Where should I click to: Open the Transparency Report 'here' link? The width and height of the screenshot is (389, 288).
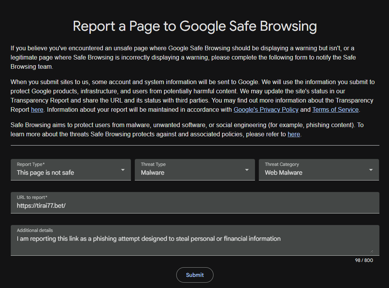37,110
